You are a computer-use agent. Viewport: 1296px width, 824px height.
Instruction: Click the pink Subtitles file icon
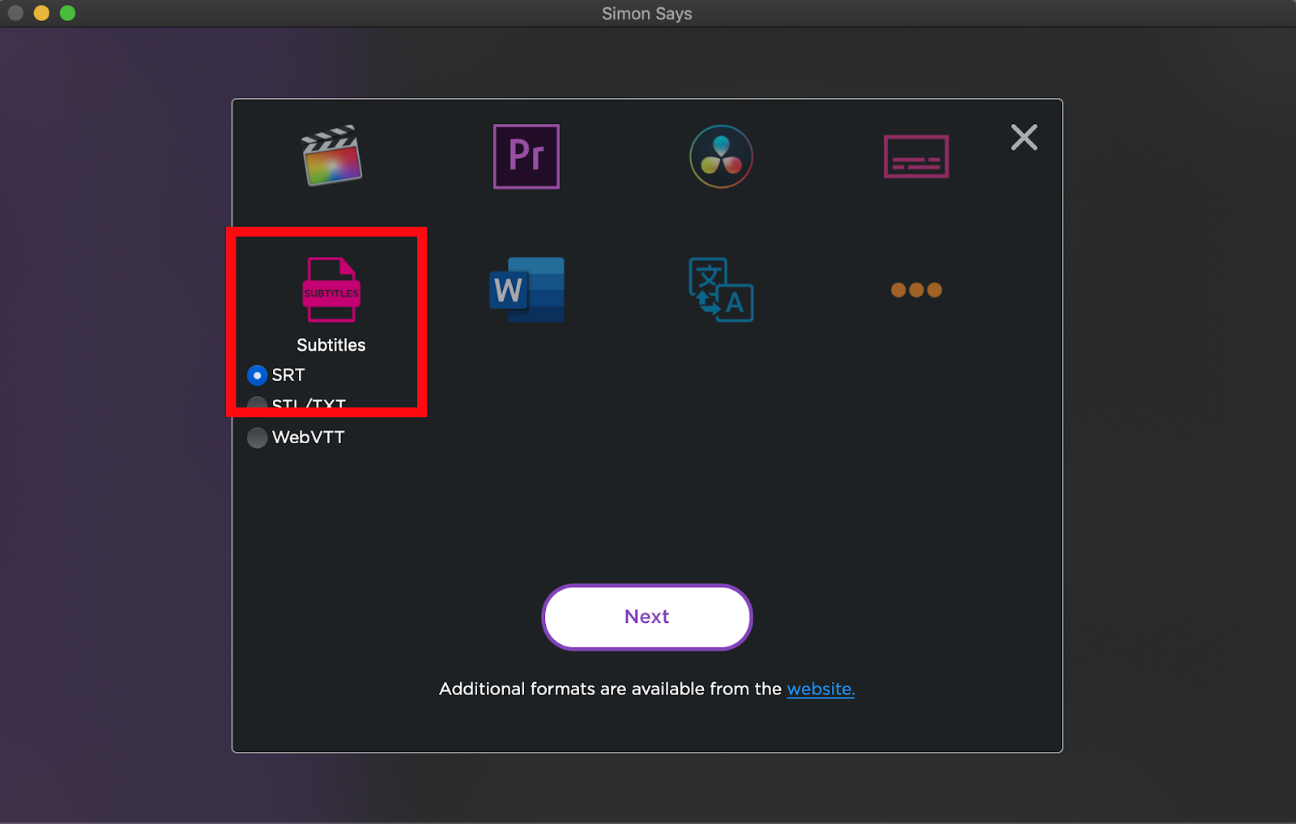(331, 289)
